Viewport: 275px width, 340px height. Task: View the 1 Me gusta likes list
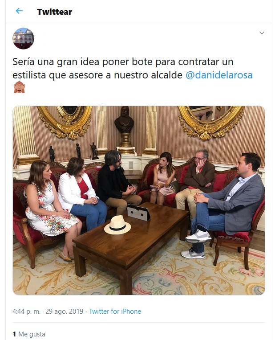coord(29,334)
